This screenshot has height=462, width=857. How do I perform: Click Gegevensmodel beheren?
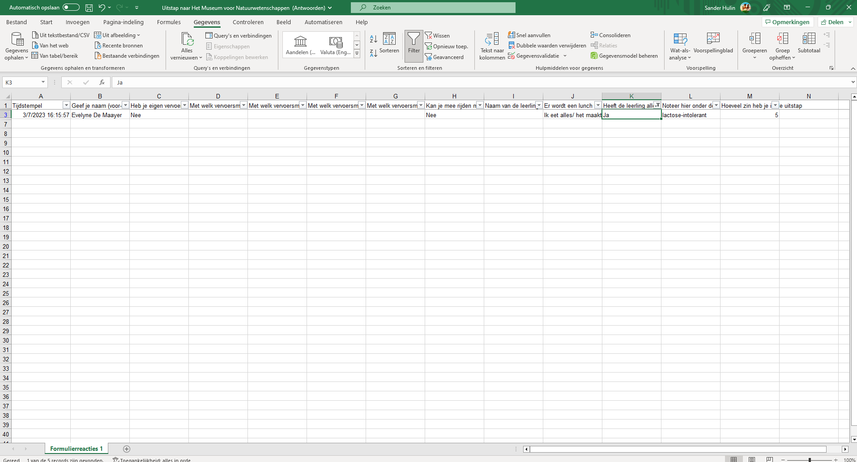[x=624, y=55]
